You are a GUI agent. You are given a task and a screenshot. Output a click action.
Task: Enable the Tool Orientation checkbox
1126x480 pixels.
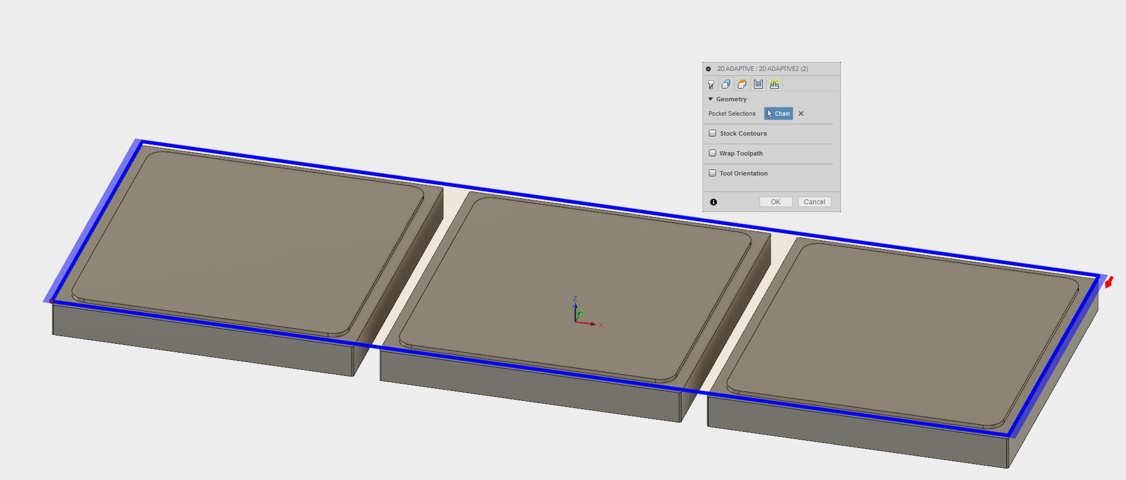[x=712, y=173]
